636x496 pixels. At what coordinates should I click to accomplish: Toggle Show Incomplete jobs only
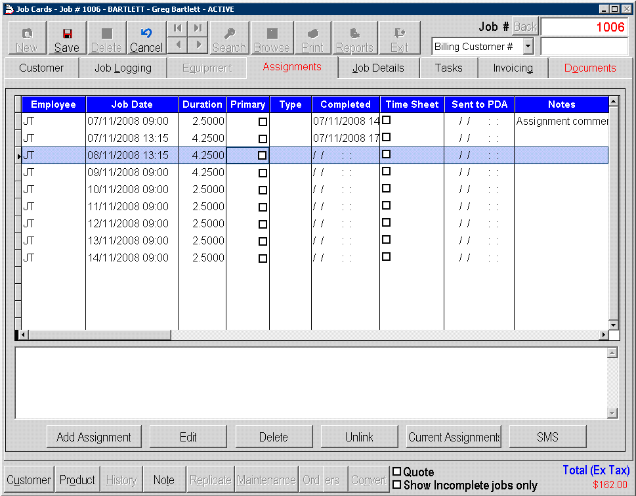[396, 485]
